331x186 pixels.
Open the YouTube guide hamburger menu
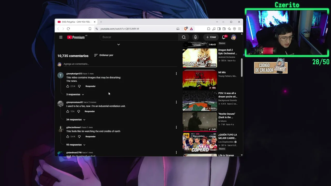point(61,37)
